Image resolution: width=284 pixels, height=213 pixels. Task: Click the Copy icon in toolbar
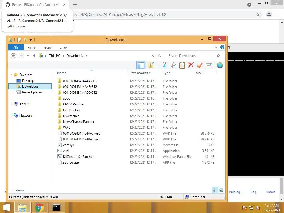[173, 65]
